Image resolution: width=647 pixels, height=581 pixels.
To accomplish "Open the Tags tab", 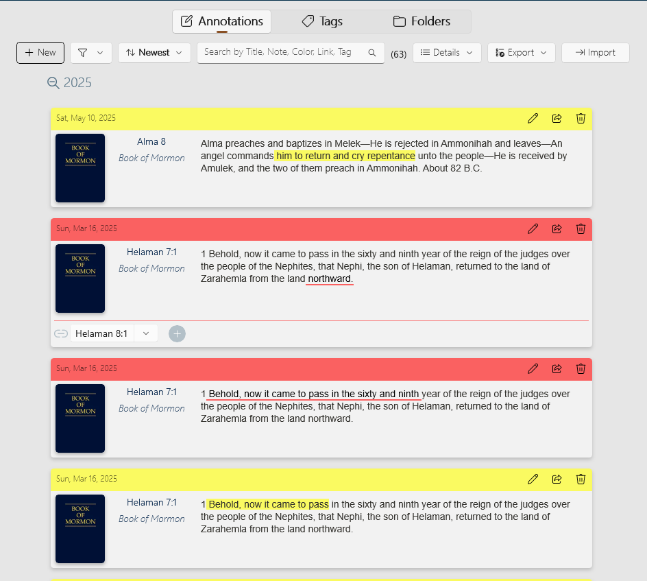I will tap(322, 21).
